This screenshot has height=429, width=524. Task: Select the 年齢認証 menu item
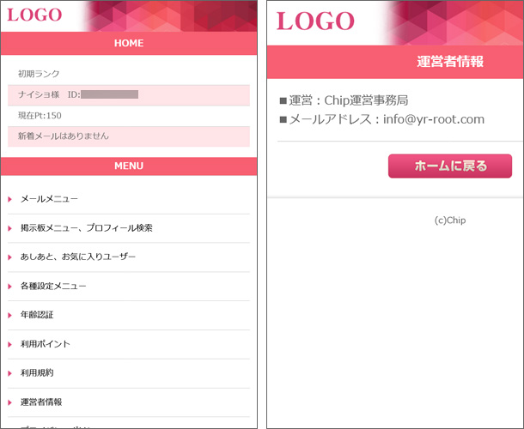point(37,315)
